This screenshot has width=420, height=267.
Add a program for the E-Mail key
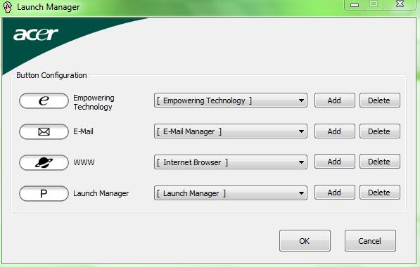coord(335,131)
